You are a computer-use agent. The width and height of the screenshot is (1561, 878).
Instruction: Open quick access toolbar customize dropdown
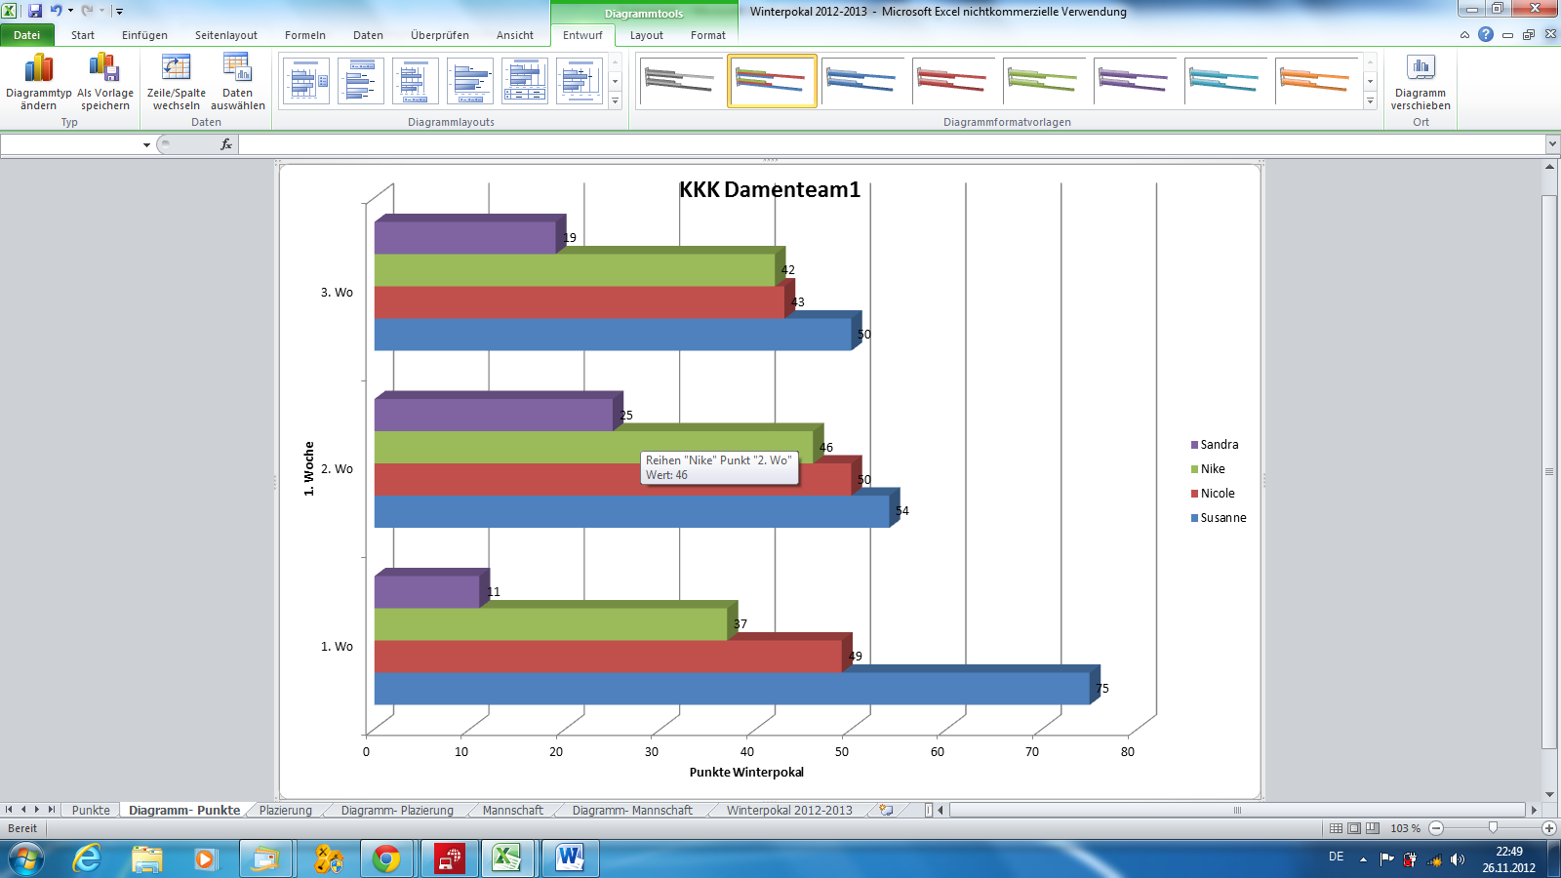point(119,12)
